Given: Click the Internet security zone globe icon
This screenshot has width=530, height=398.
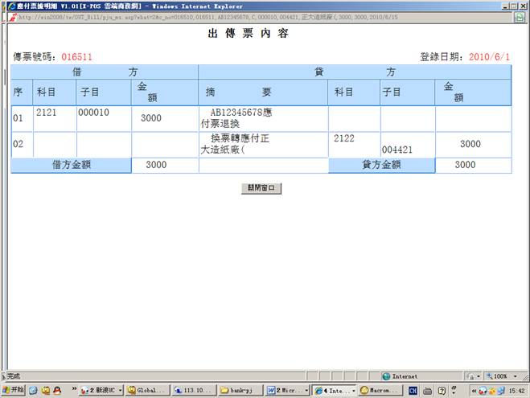Looking at the screenshot, I should 387,375.
